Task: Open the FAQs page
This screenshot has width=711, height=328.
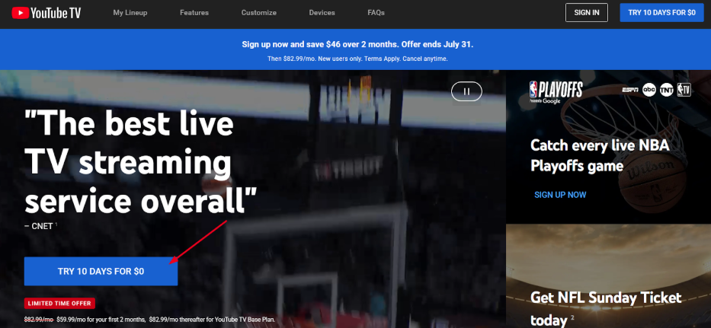Action: (376, 13)
